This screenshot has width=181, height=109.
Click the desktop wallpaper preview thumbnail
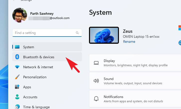click(x=104, y=35)
